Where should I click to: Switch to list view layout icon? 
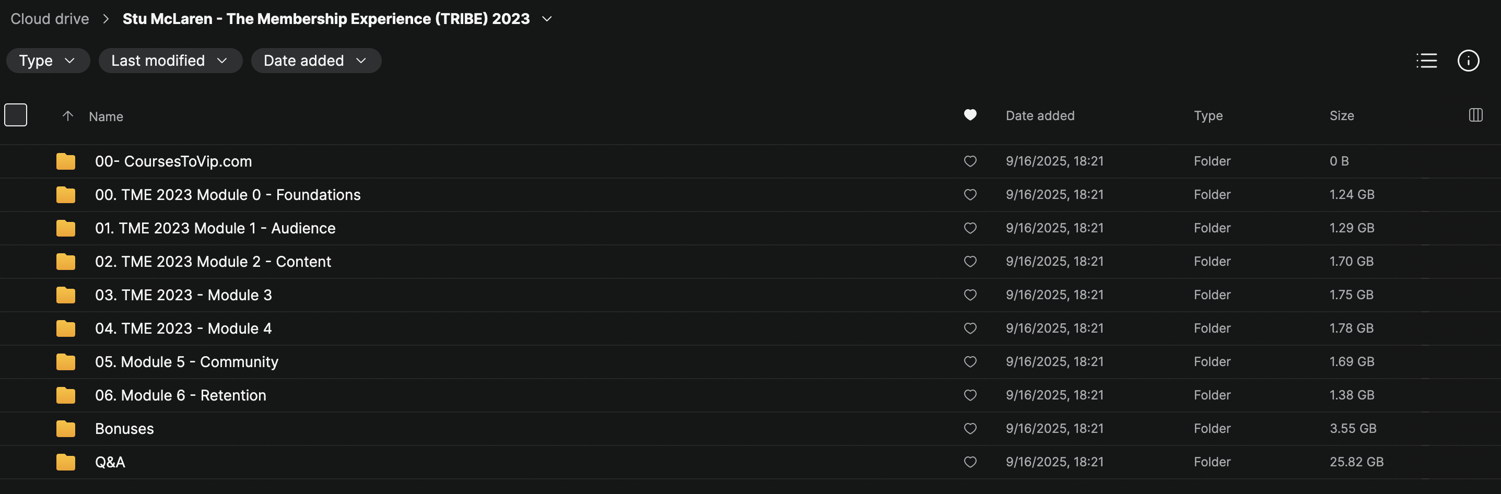(1426, 61)
